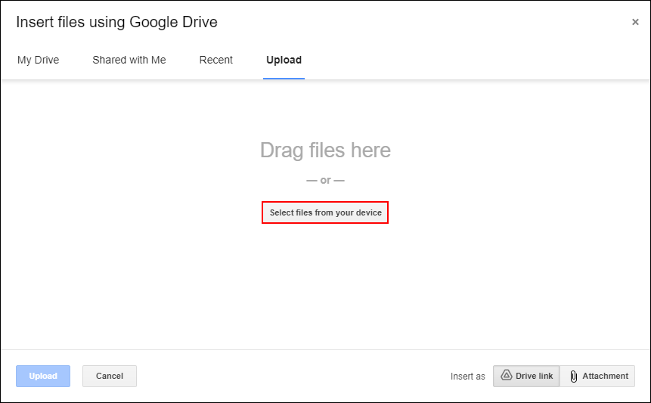The width and height of the screenshot is (651, 403).
Task: Switch to Shared with Me tab
Action: pos(129,60)
